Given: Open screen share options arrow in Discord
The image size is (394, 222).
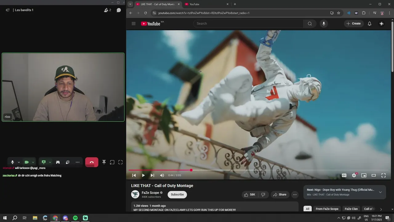Looking at the screenshot, I should coord(50,162).
